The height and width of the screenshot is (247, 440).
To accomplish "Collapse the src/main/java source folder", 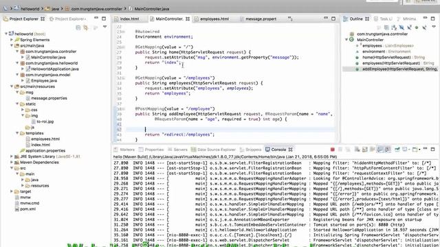I will click(12, 46).
